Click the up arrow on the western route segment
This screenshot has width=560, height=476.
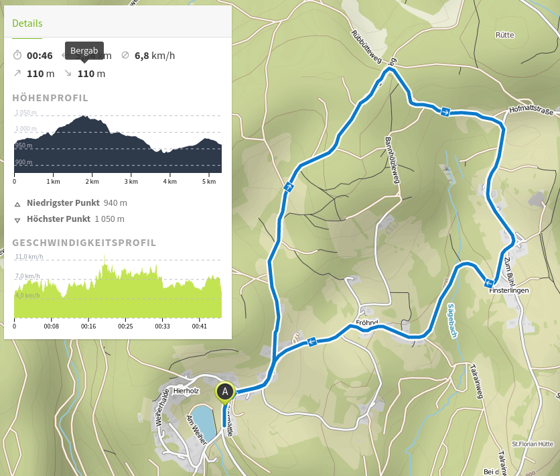(289, 188)
